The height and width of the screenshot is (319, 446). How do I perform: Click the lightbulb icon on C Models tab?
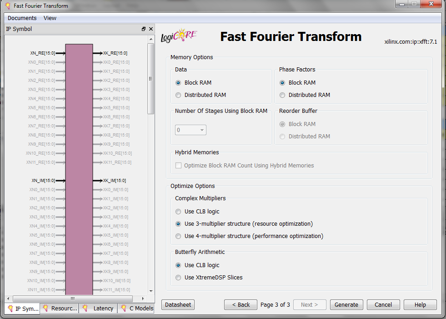pos(123,308)
